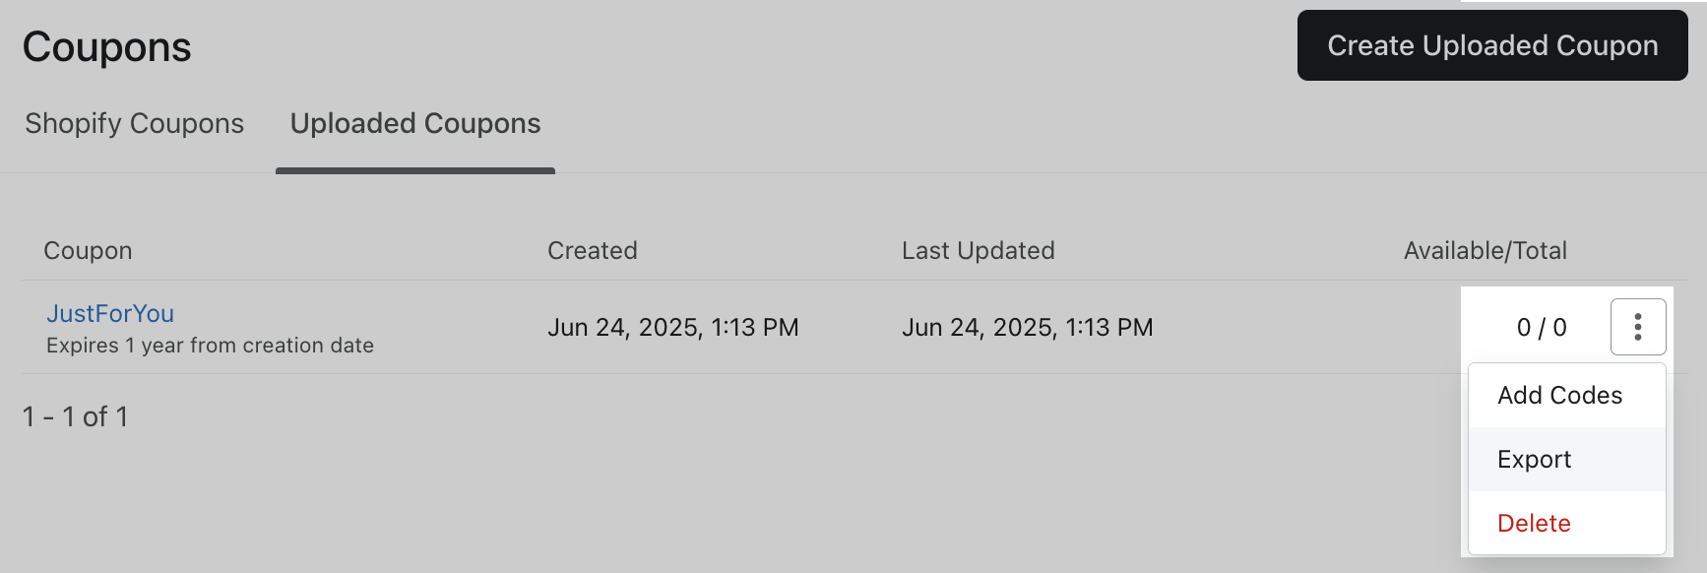Screen dimensions: 1707x573
Task: Click the Last Updated date cell for JustForYou
Action: click(x=1027, y=327)
